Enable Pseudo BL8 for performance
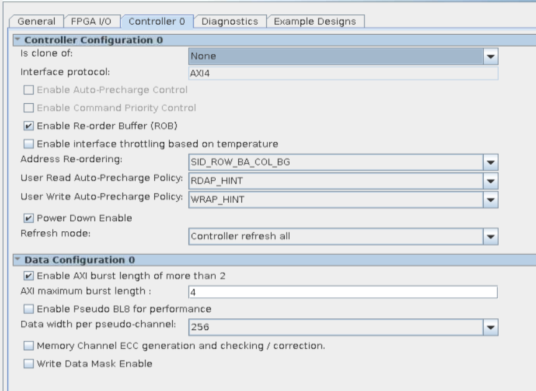Image resolution: width=536 pixels, height=391 pixels. click(x=28, y=309)
